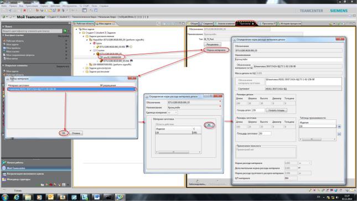Click the 'Расцеховка' button

213,44
